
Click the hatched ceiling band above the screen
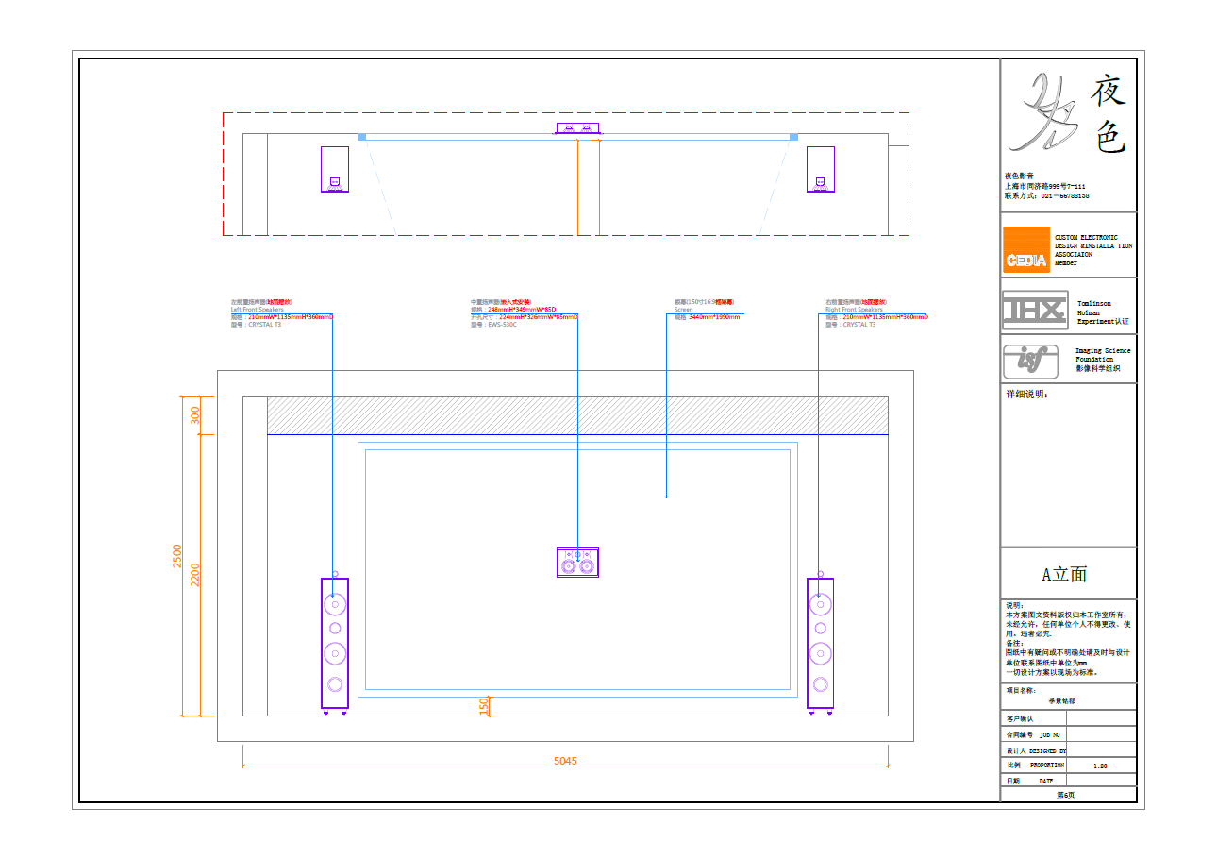click(x=577, y=415)
